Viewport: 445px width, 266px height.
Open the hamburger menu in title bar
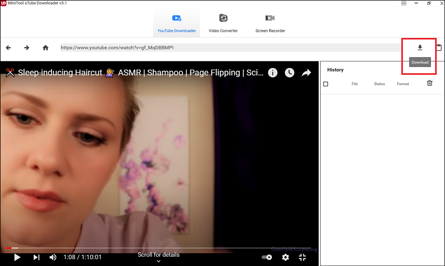click(403, 3)
